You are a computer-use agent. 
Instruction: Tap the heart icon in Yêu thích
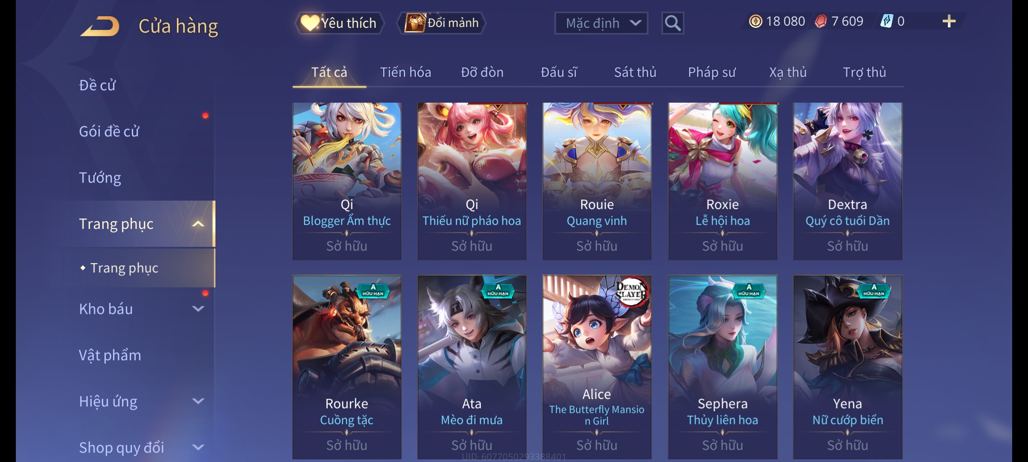pos(310,23)
